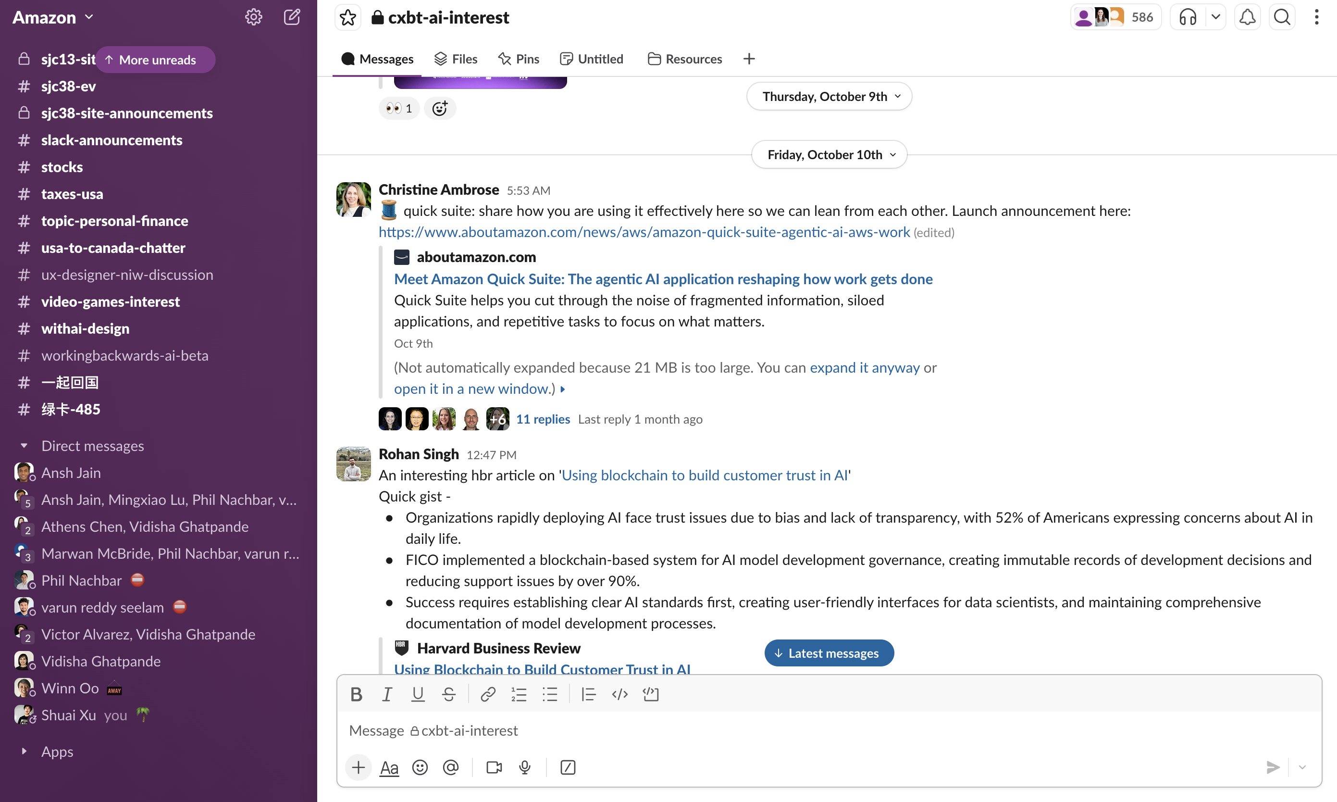This screenshot has height=802, width=1337.
Task: Compose a new message icon
Action: pos(292,17)
